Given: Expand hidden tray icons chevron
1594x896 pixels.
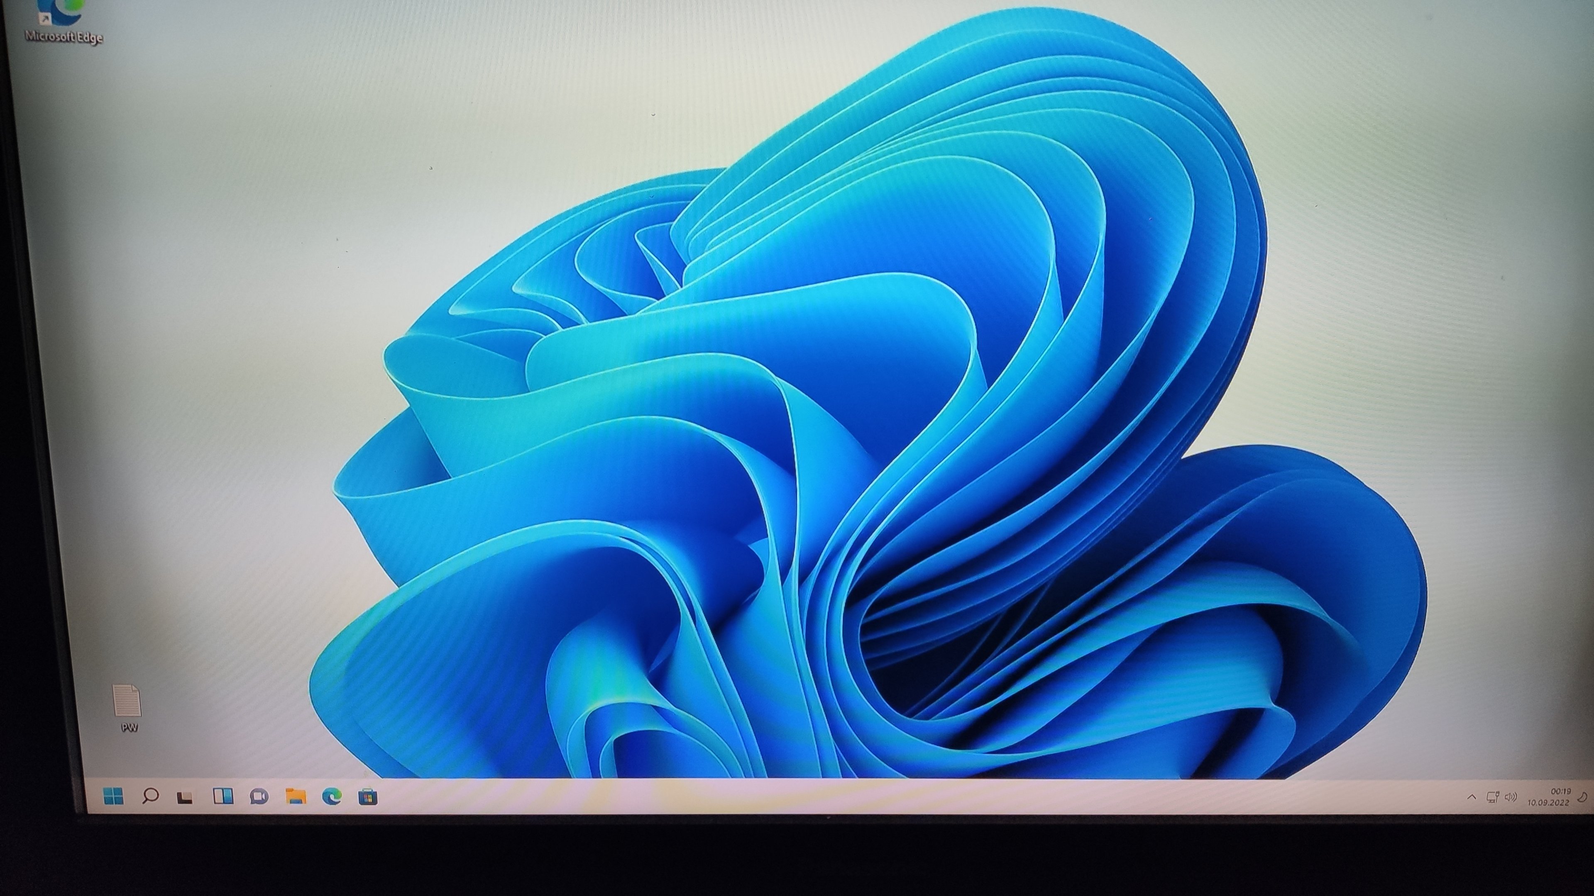Looking at the screenshot, I should coord(1472,798).
